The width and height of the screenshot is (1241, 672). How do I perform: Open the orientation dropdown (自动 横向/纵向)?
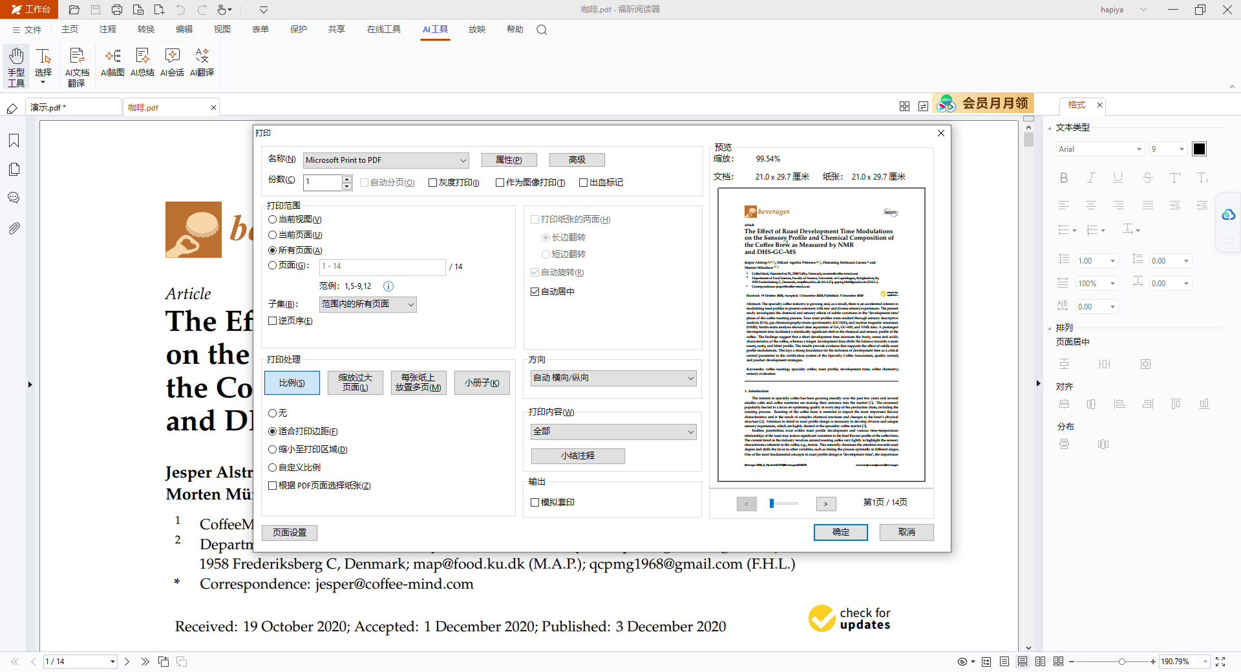[x=613, y=378]
